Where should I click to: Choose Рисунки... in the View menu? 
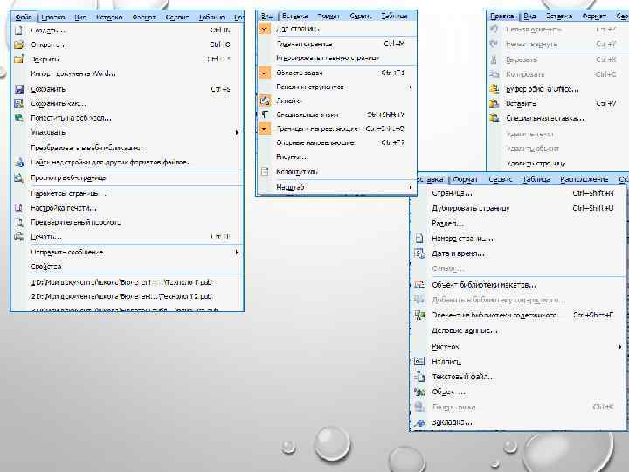tap(292, 157)
